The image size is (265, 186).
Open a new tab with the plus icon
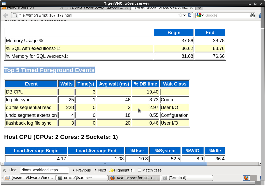coord(199,7)
